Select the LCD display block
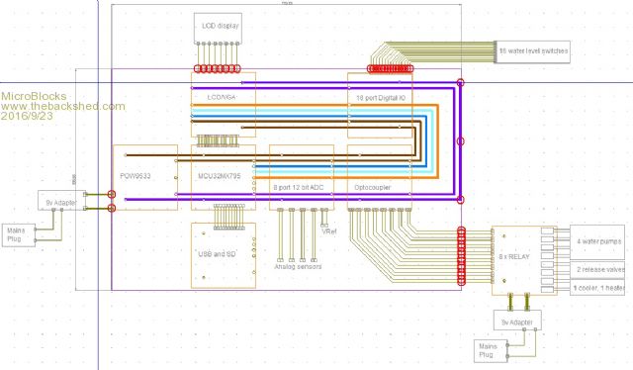The width and height of the screenshot is (633, 370). 218,28
